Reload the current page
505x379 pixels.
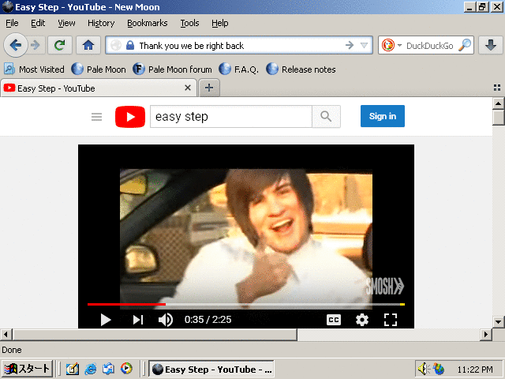coord(60,45)
